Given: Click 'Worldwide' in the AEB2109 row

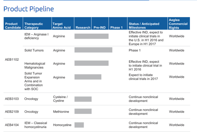Looking at the screenshot, I should click(x=177, y=112).
